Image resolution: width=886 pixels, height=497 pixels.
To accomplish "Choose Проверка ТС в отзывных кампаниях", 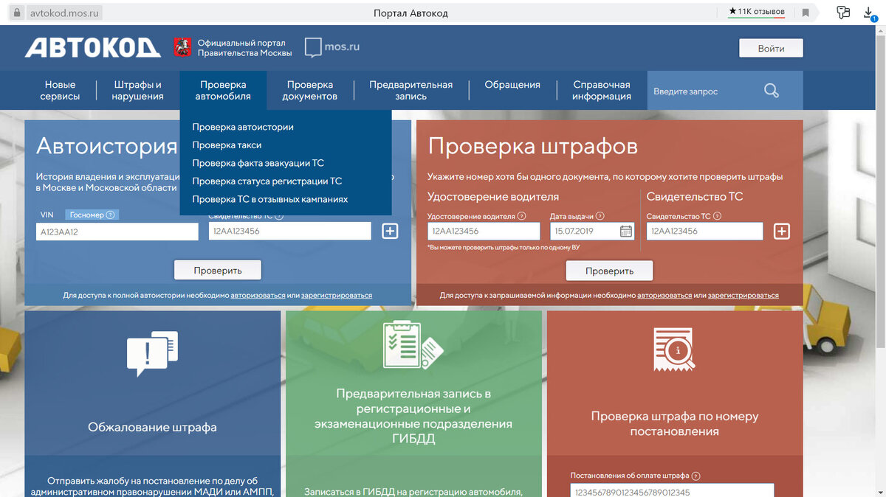I will (x=269, y=199).
